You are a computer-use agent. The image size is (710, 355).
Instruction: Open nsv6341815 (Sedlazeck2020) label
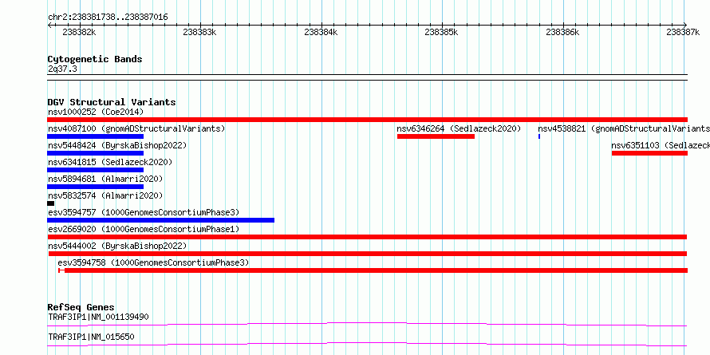(110, 162)
